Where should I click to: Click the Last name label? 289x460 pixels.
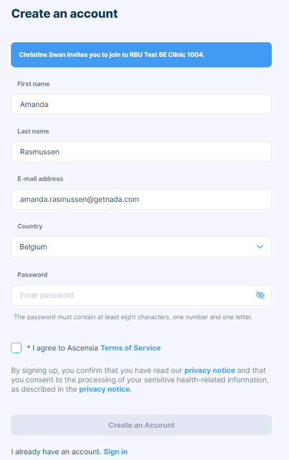point(33,131)
